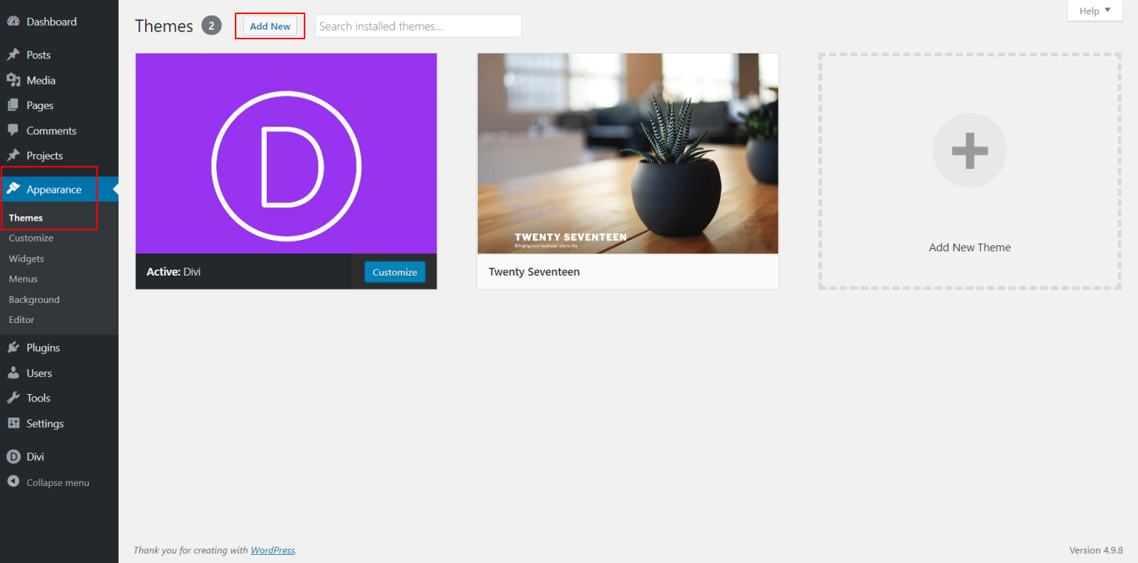Open the Dashboard menu
Image resolution: width=1138 pixels, height=563 pixels.
(x=59, y=21)
